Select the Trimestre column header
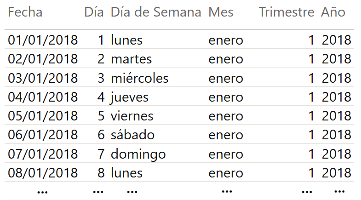Screen dimensions: 361x200 click(287, 12)
